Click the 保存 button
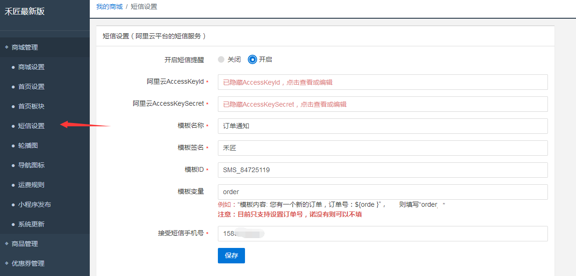576x276 pixels. click(231, 255)
